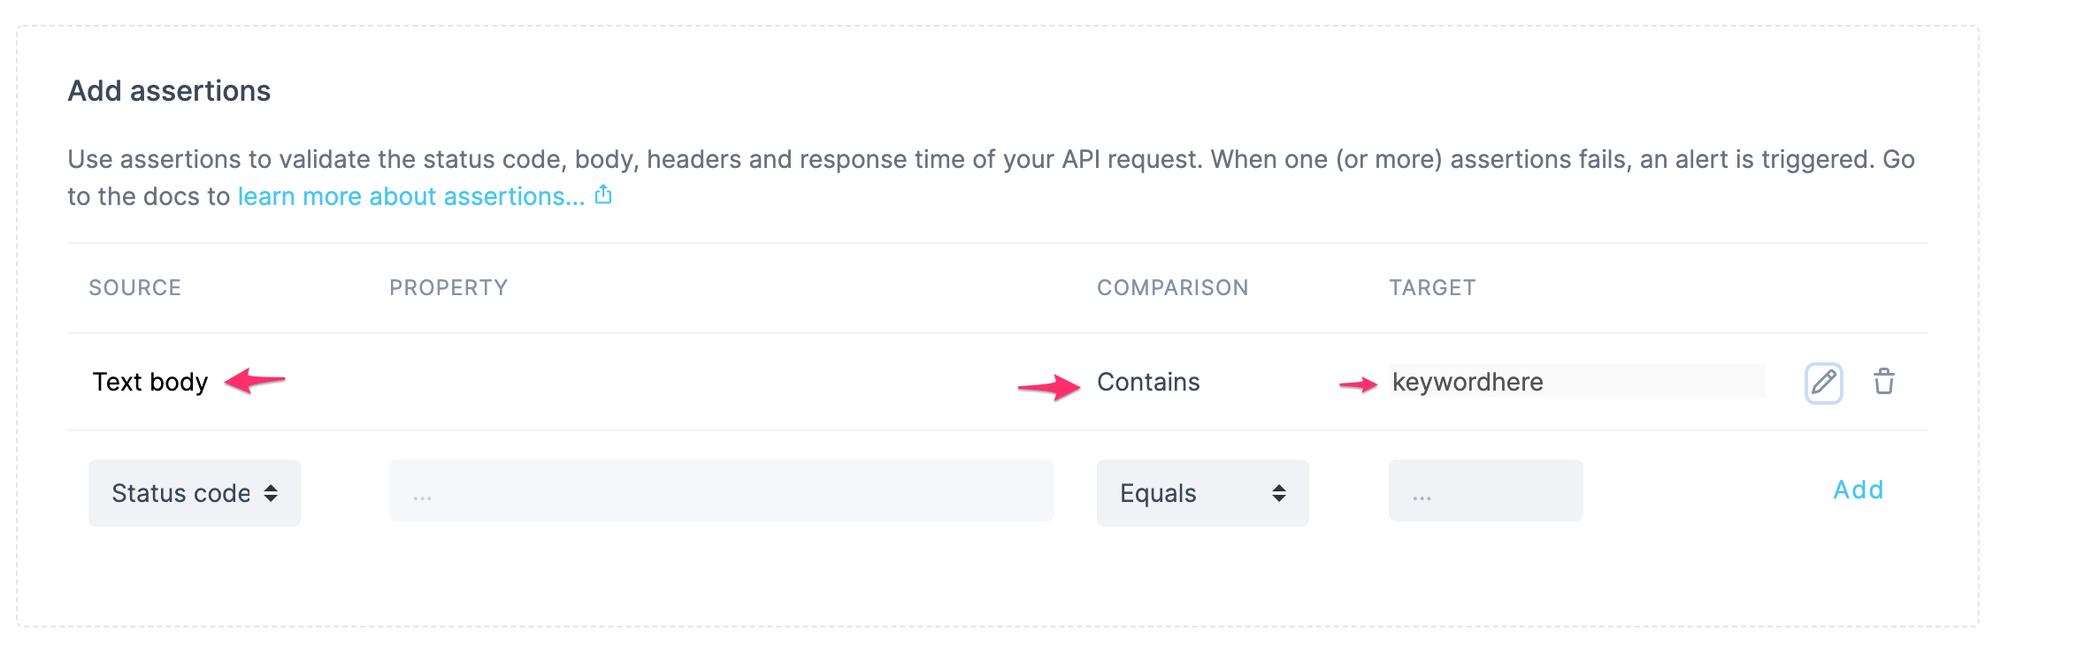The image size is (2077, 661).
Task: Delete the Text body assertion via trash icon
Action: pyautogui.click(x=1882, y=383)
